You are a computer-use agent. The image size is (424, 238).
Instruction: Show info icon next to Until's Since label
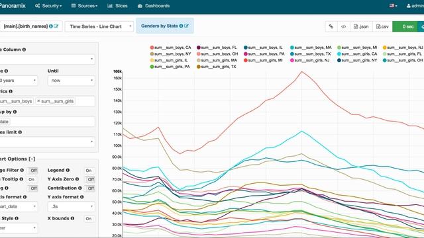(x=6, y=71)
